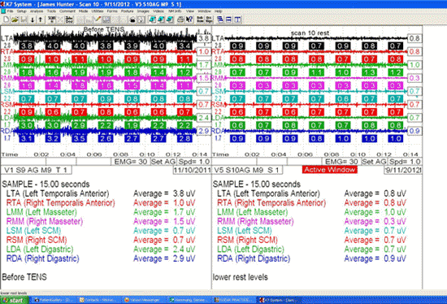Click the tile horizontally toolbar icon

(x=228, y=20)
